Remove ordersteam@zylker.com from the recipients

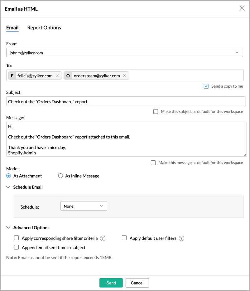coord(124,75)
